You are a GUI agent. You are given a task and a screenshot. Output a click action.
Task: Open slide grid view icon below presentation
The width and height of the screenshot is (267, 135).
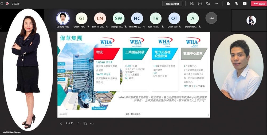coord(85,123)
